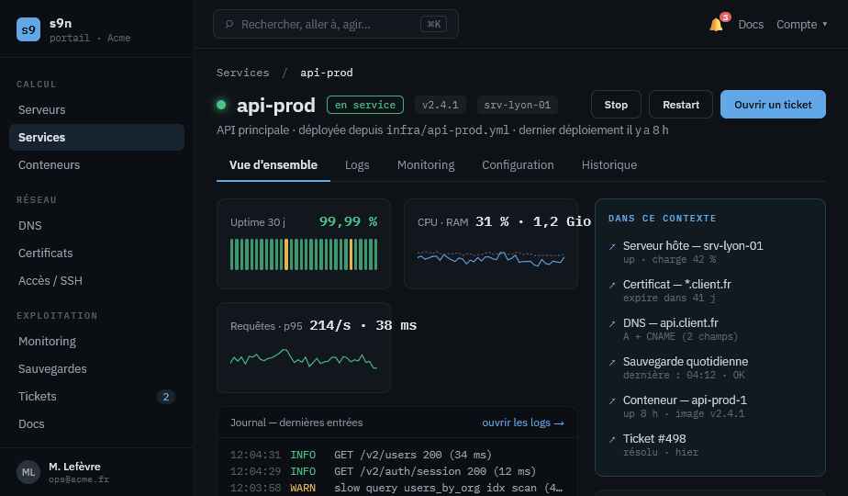Open the Compte dropdown
The height and width of the screenshot is (496, 848).
tap(801, 25)
